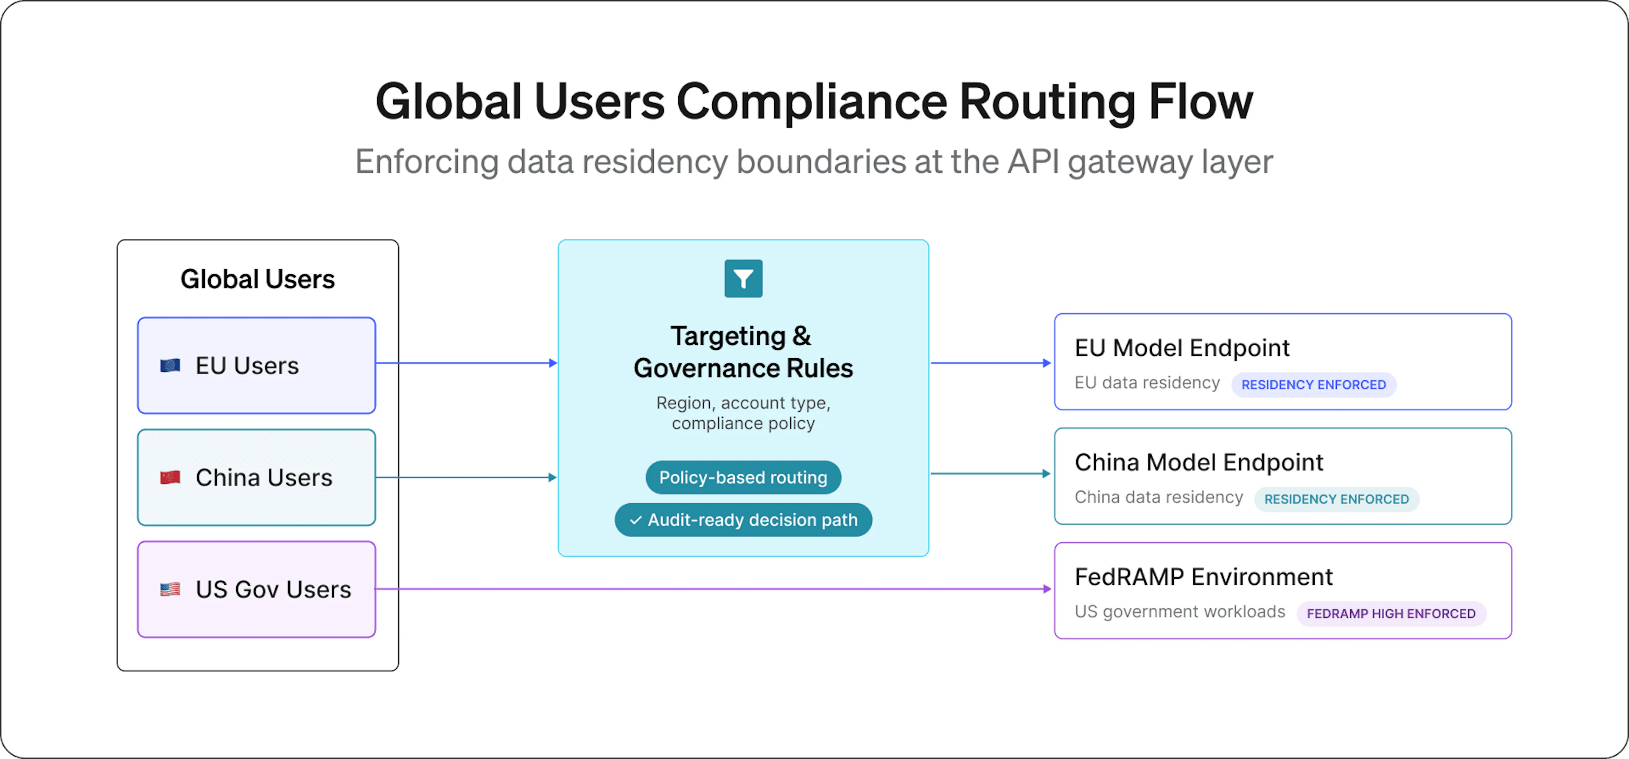The height and width of the screenshot is (759, 1629).
Task: Click the EU Model Endpoint title
Action: (1182, 348)
